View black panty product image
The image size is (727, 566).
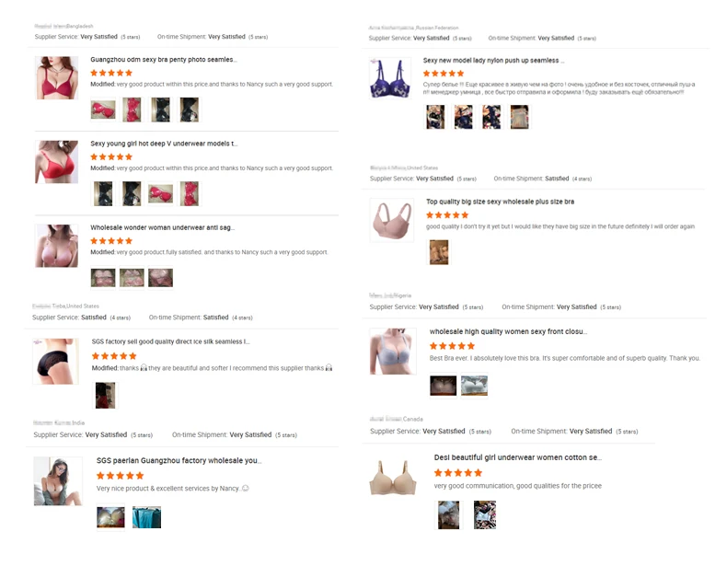coord(55,361)
